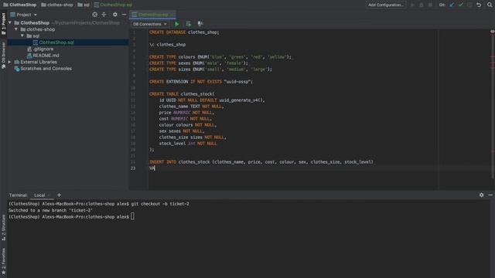Click the 'CREATE TYPE colours ENUM' line
Screen dimensions: 495x278
pyautogui.click(x=220, y=57)
